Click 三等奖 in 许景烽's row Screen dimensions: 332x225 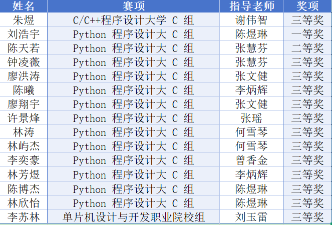(307, 117)
